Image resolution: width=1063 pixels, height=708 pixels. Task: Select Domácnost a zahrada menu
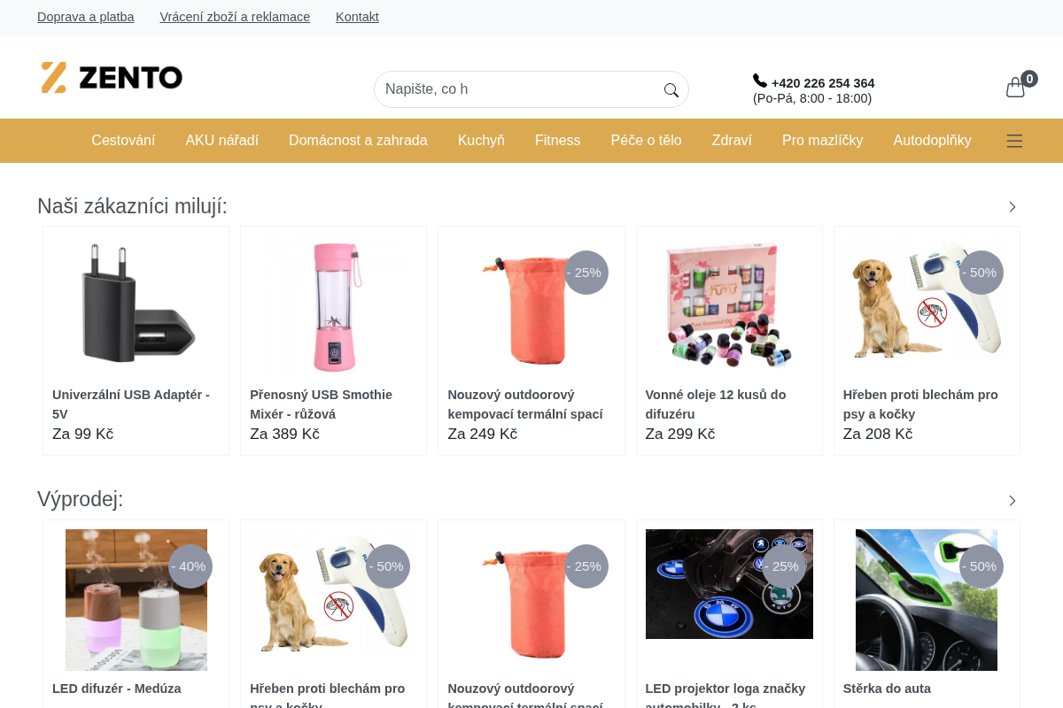358,141
